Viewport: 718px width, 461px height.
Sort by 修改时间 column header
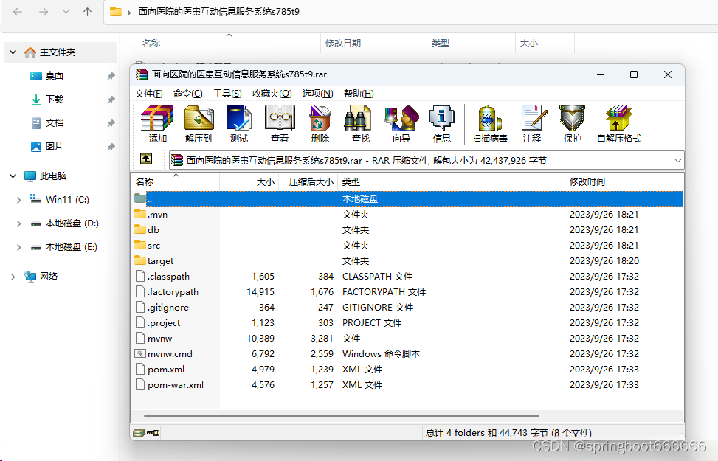(624, 181)
